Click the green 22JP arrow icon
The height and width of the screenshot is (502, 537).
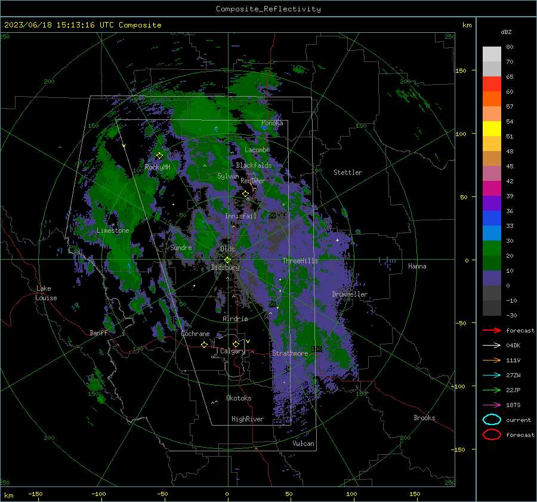(x=492, y=390)
